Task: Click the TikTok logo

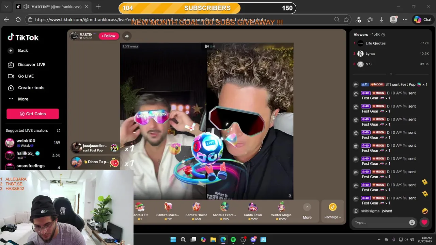Action: click(23, 37)
